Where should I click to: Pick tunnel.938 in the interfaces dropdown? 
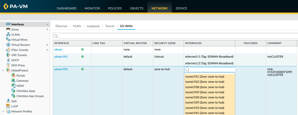(x=204, y=87)
